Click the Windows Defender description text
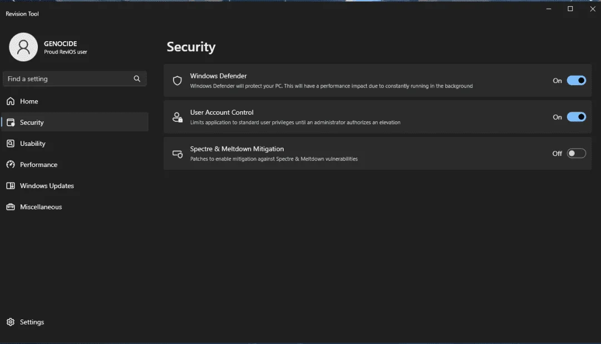601x344 pixels. (331, 86)
